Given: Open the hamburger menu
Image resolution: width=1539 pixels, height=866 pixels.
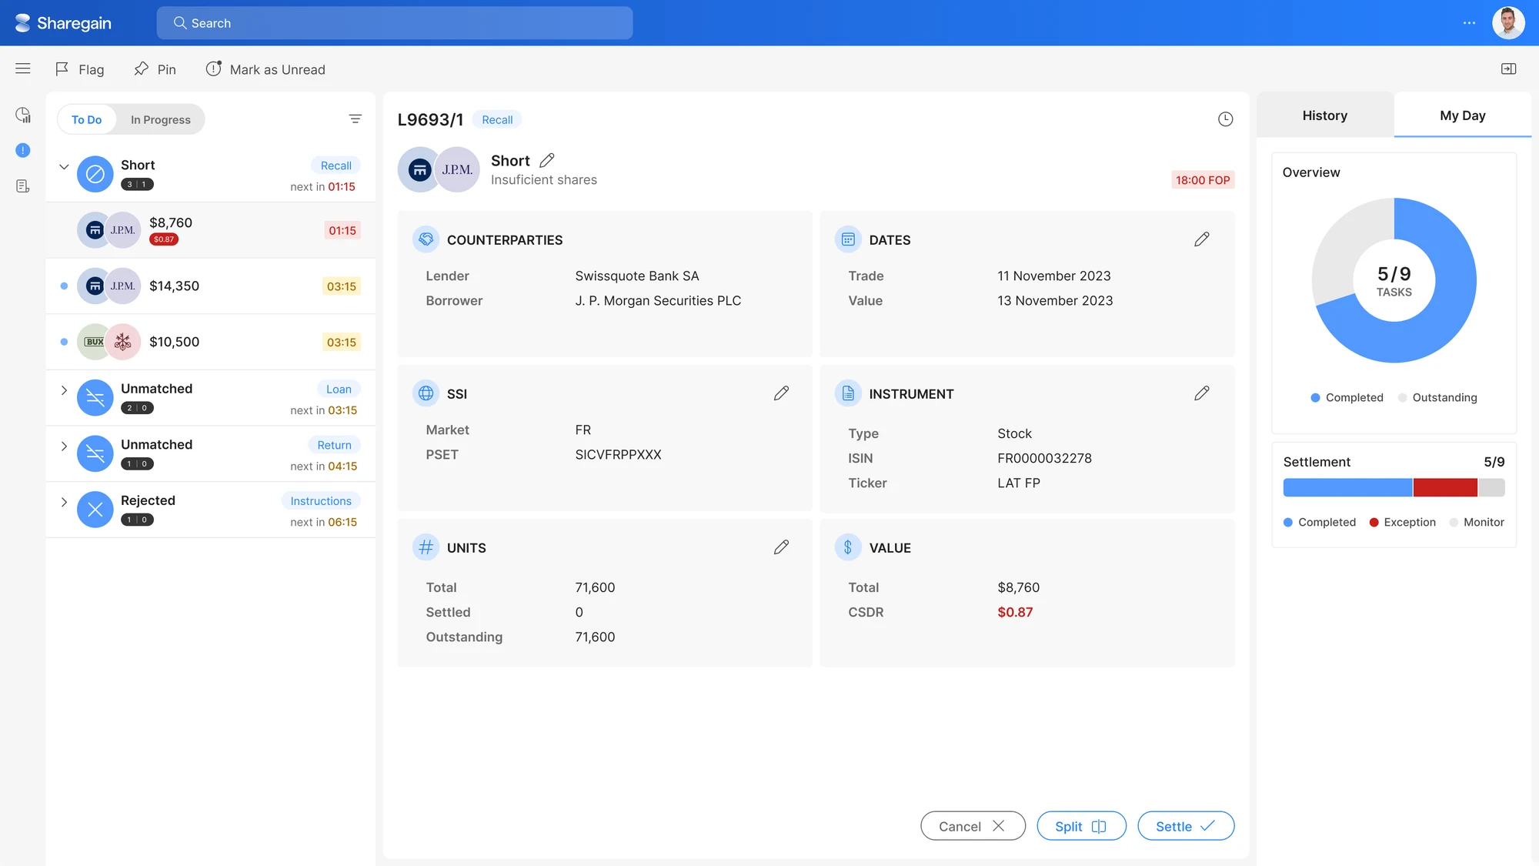Looking at the screenshot, I should click(23, 69).
